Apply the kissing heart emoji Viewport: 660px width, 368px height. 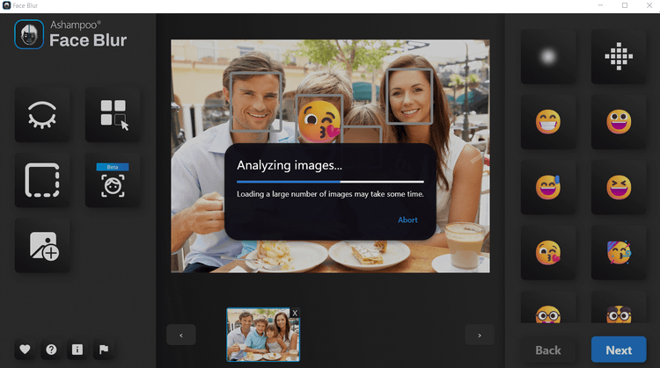tap(548, 252)
